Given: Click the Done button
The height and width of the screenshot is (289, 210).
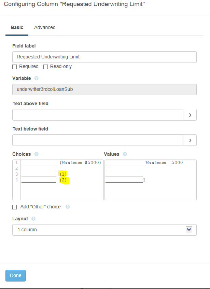Looking at the screenshot, I should pos(15,276).
